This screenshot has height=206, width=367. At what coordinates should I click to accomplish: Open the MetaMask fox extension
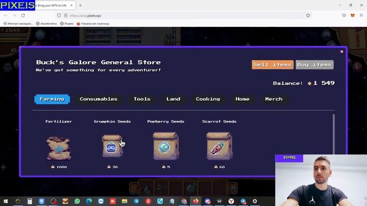[x=353, y=15]
